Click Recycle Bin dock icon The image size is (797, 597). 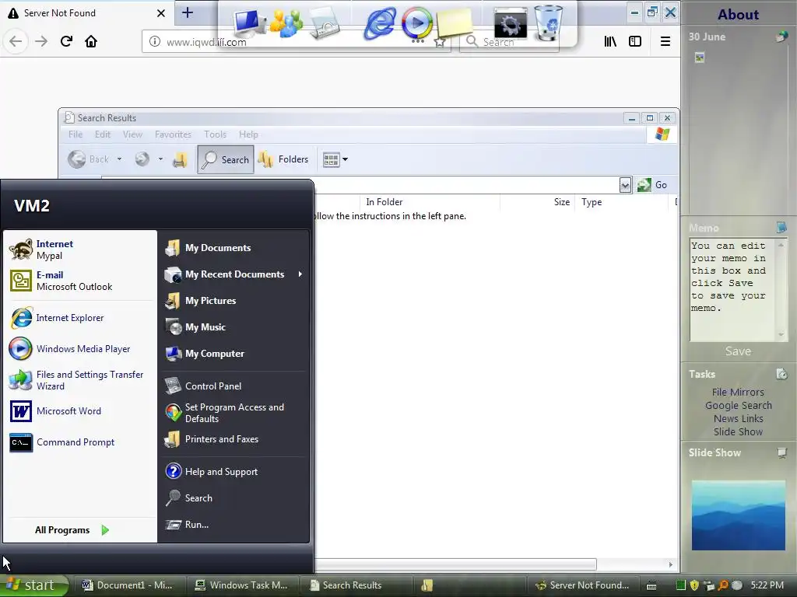click(547, 23)
